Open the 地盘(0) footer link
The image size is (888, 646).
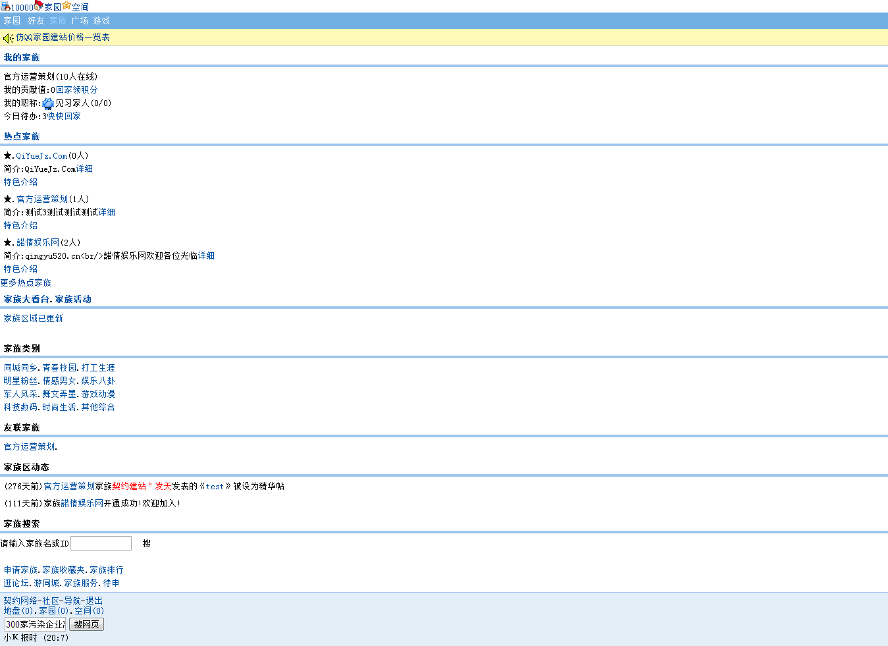pyautogui.click(x=18, y=611)
